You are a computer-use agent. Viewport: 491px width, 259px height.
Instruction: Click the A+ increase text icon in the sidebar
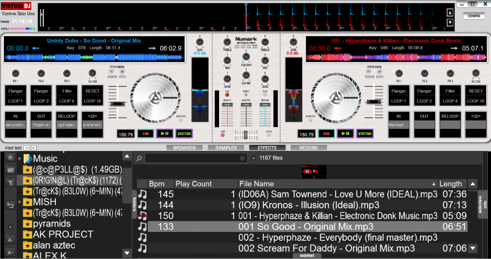[x=10, y=252]
